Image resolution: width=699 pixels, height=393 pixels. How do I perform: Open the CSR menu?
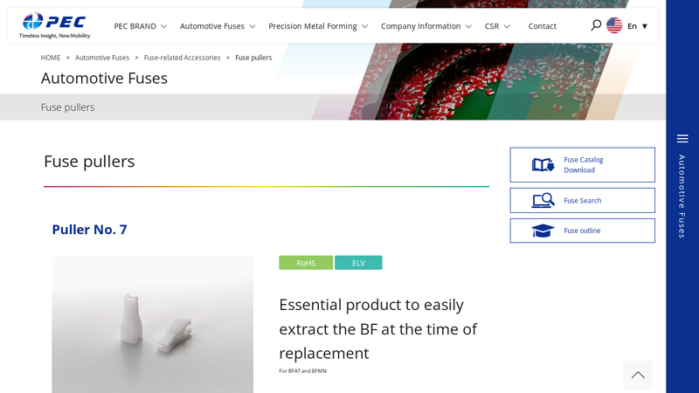pos(497,26)
